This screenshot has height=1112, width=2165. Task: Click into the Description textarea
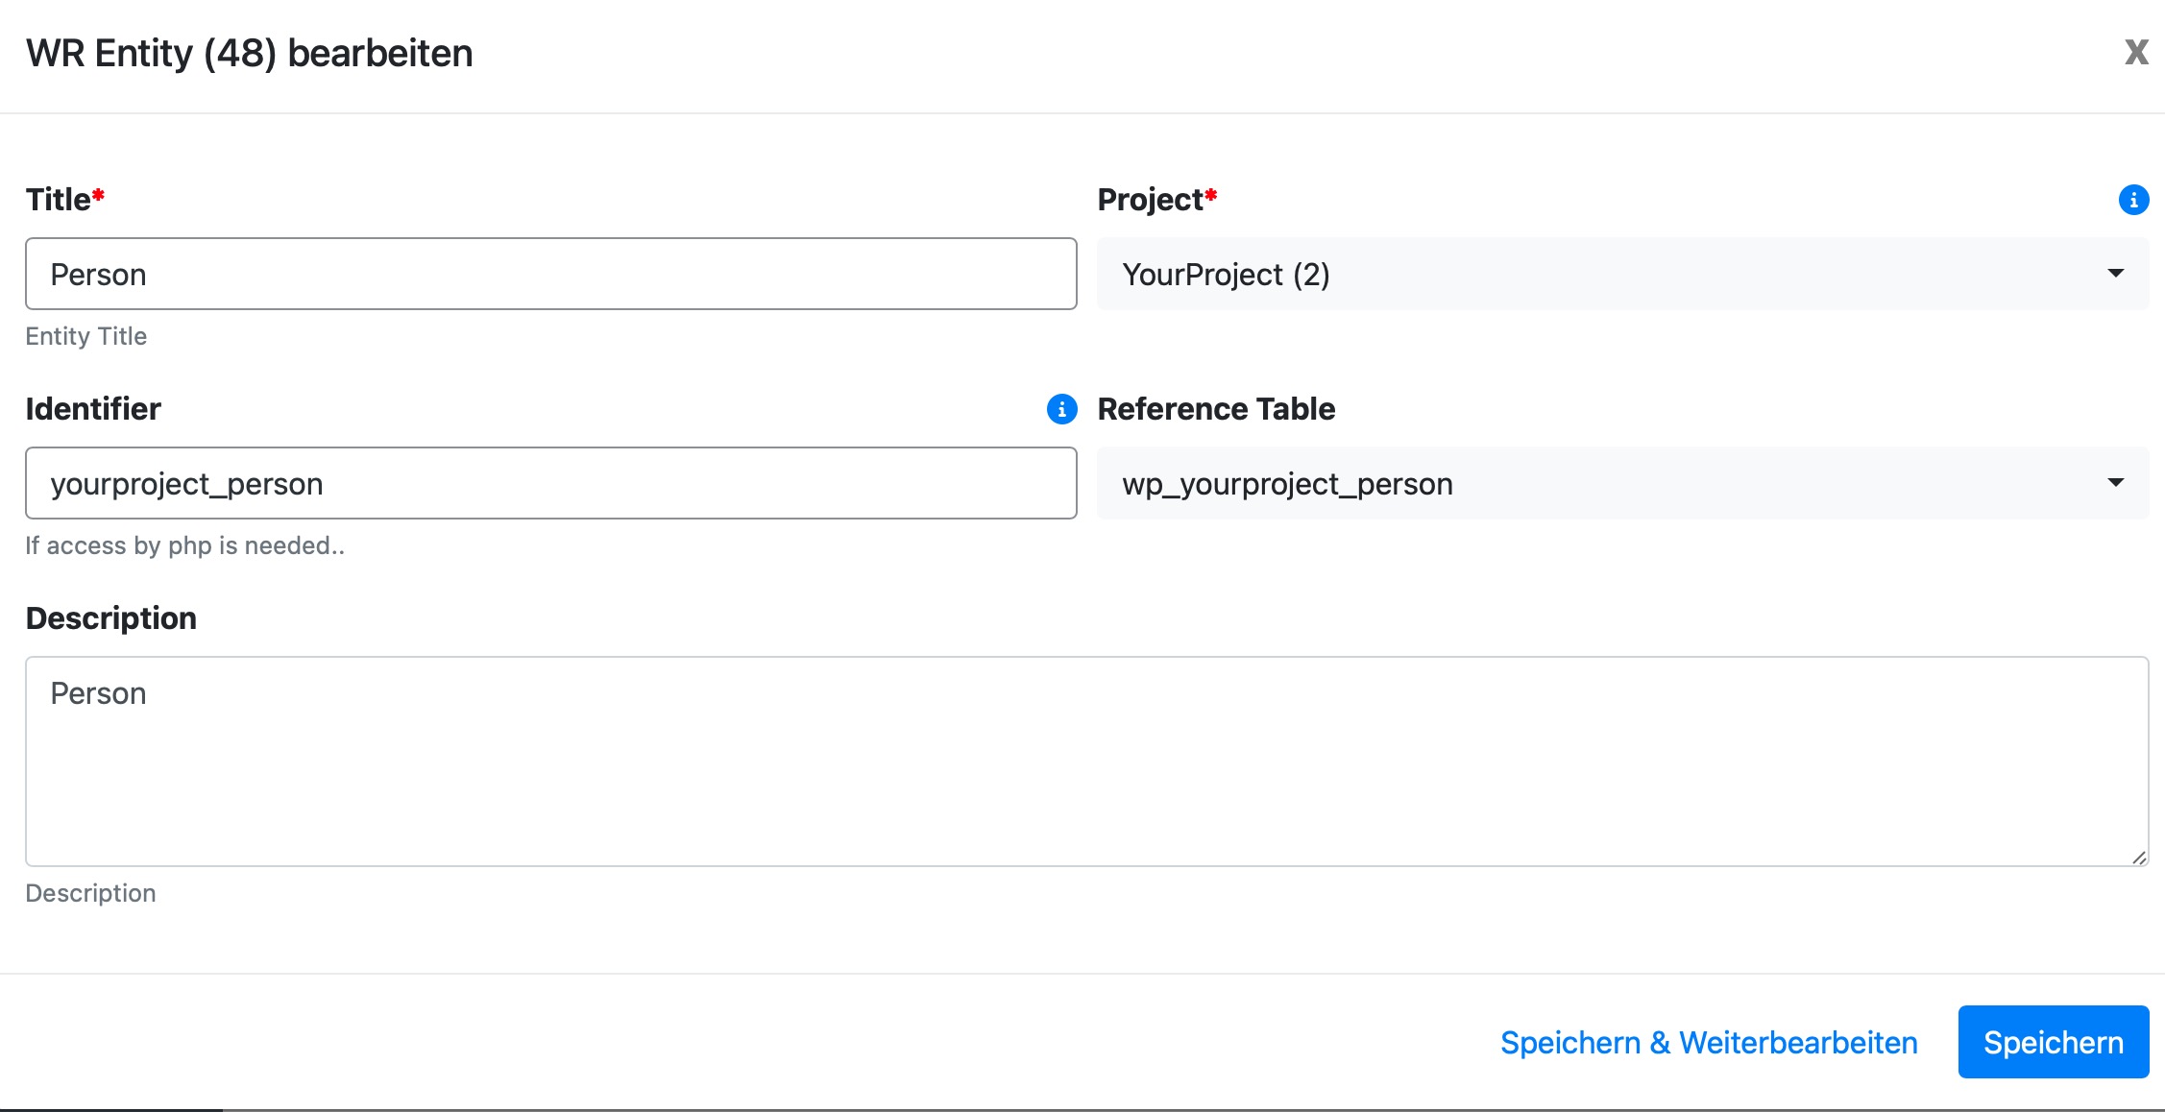coord(1087,761)
